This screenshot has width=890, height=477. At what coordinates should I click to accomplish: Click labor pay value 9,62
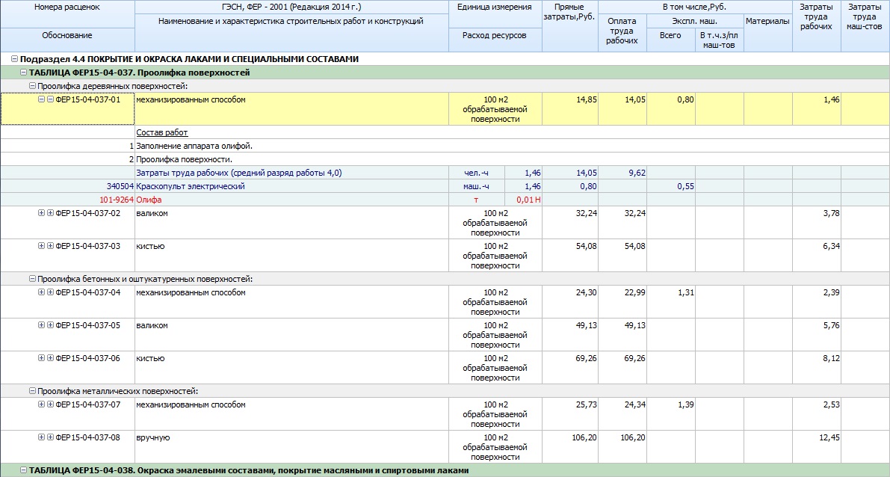[637, 173]
